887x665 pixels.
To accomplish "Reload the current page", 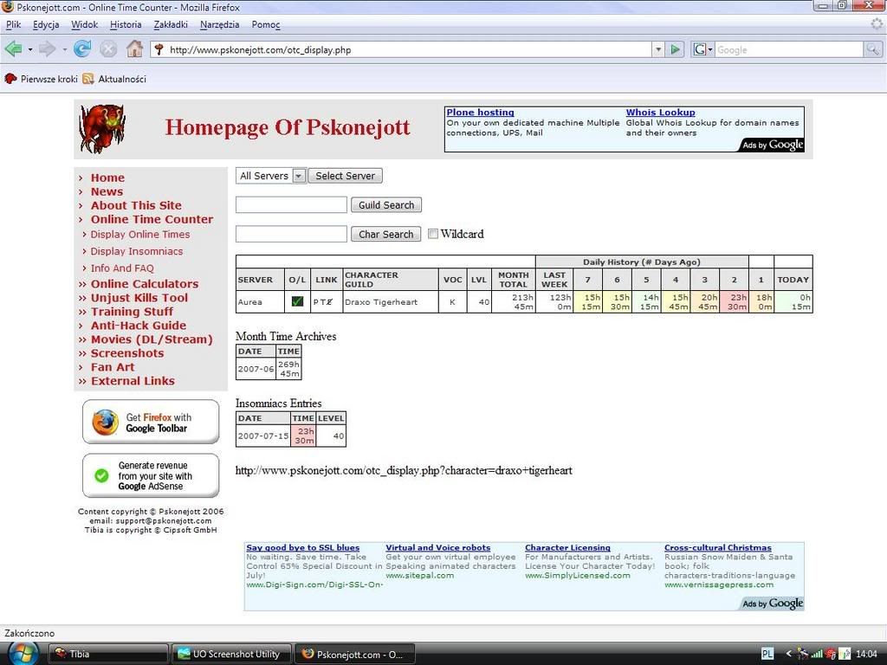I will pyautogui.click(x=82, y=49).
